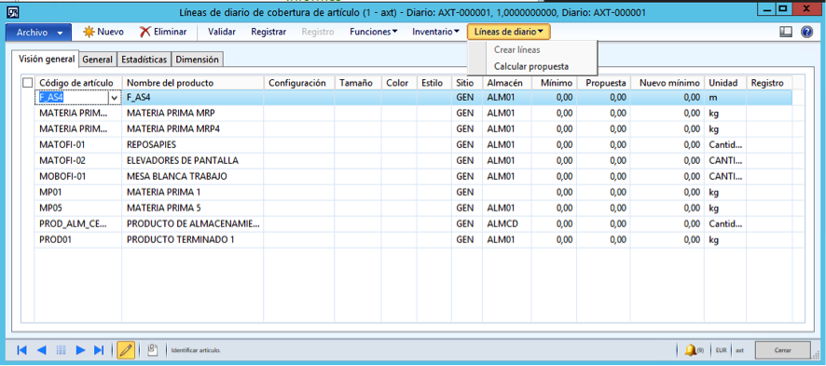Select the MOBOFI-01 item code cell

(78, 176)
